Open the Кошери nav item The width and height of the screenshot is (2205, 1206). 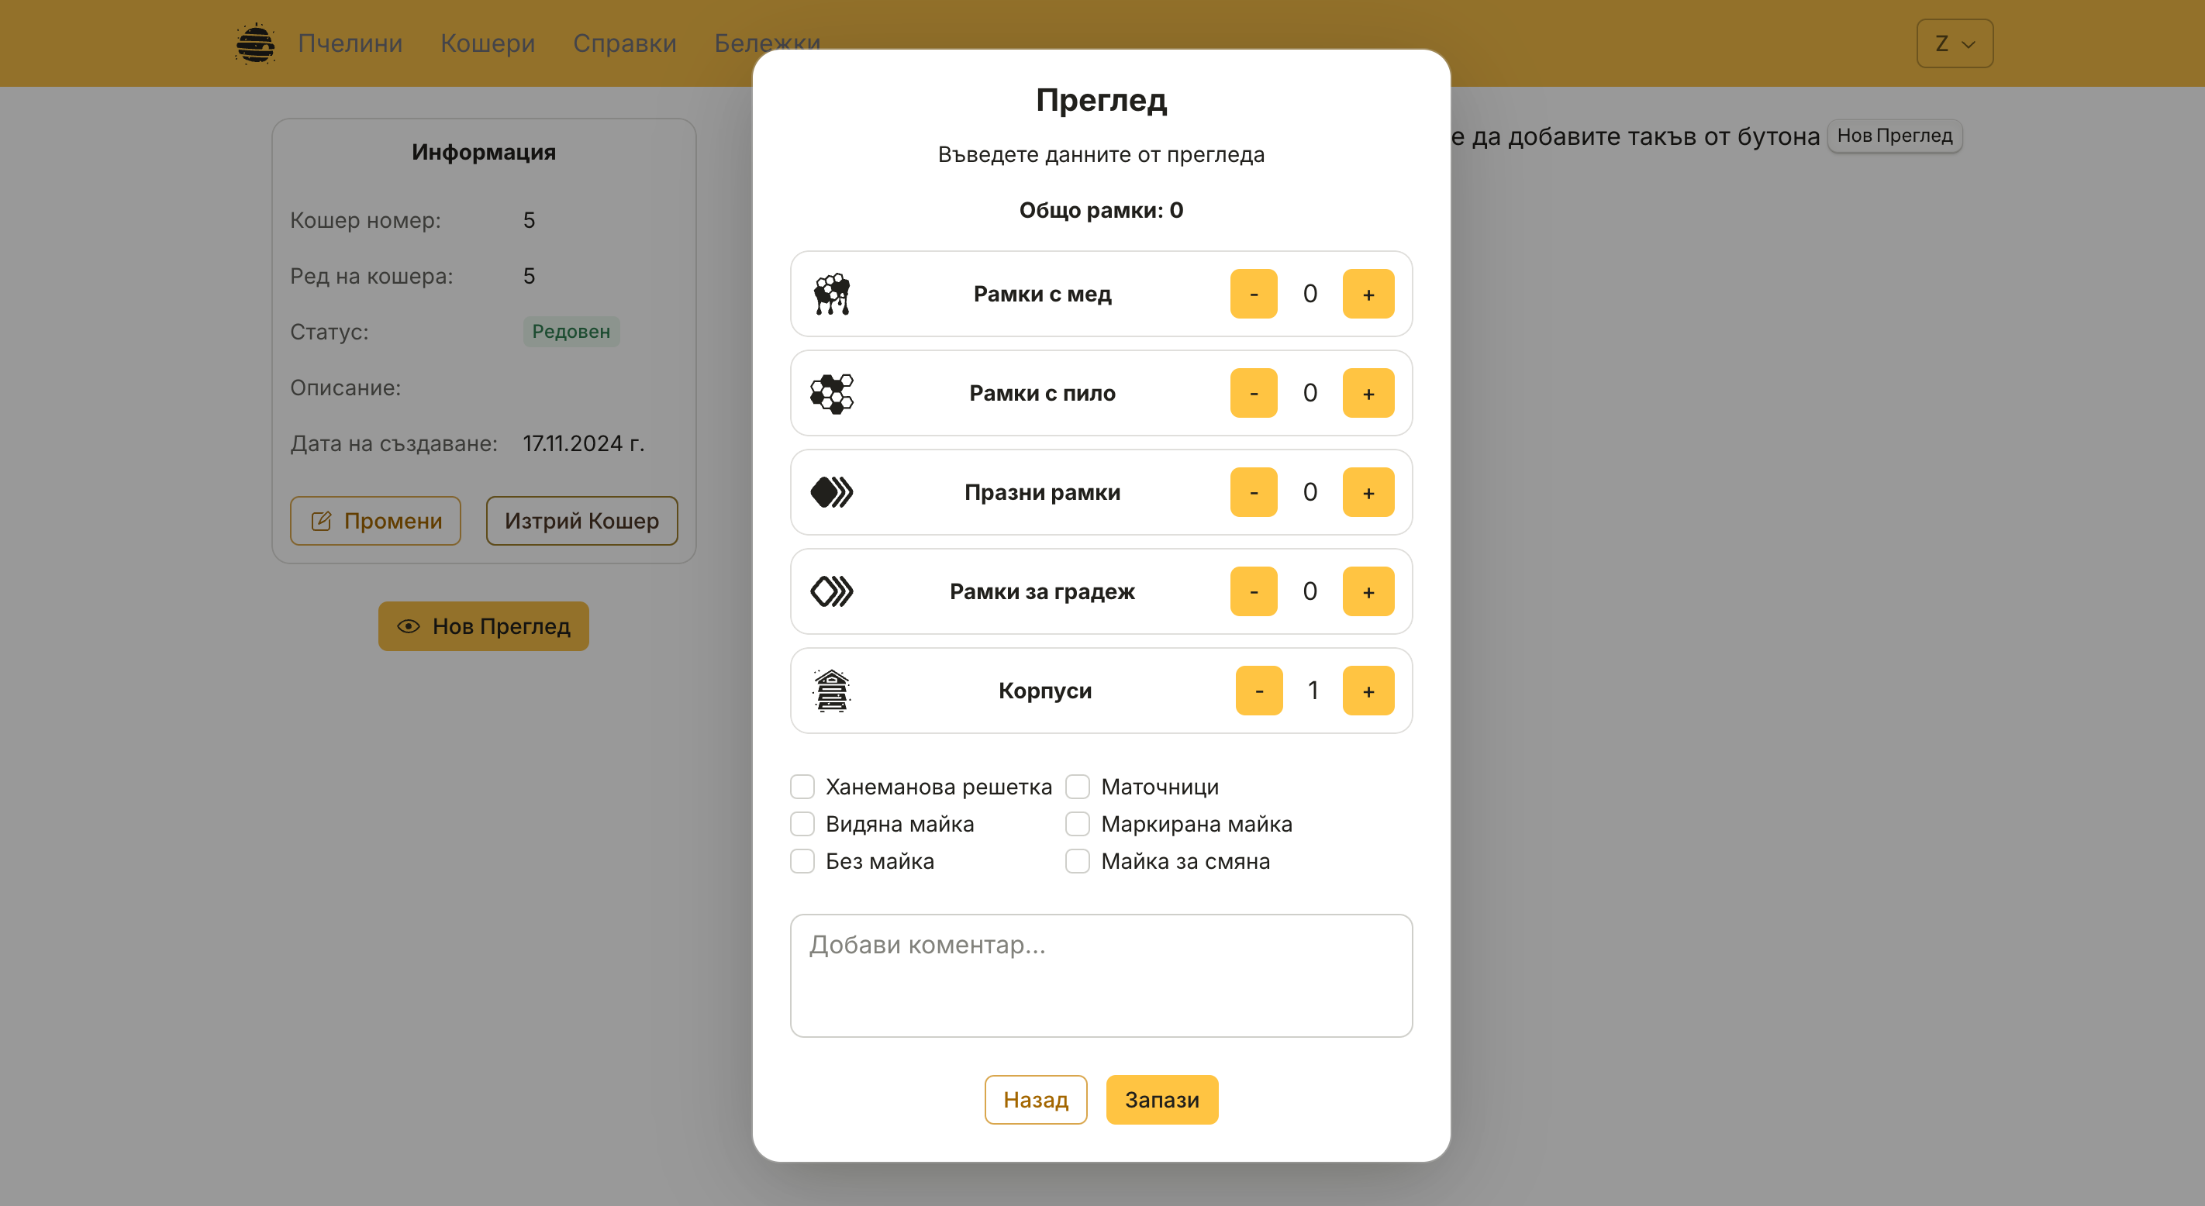(x=488, y=43)
